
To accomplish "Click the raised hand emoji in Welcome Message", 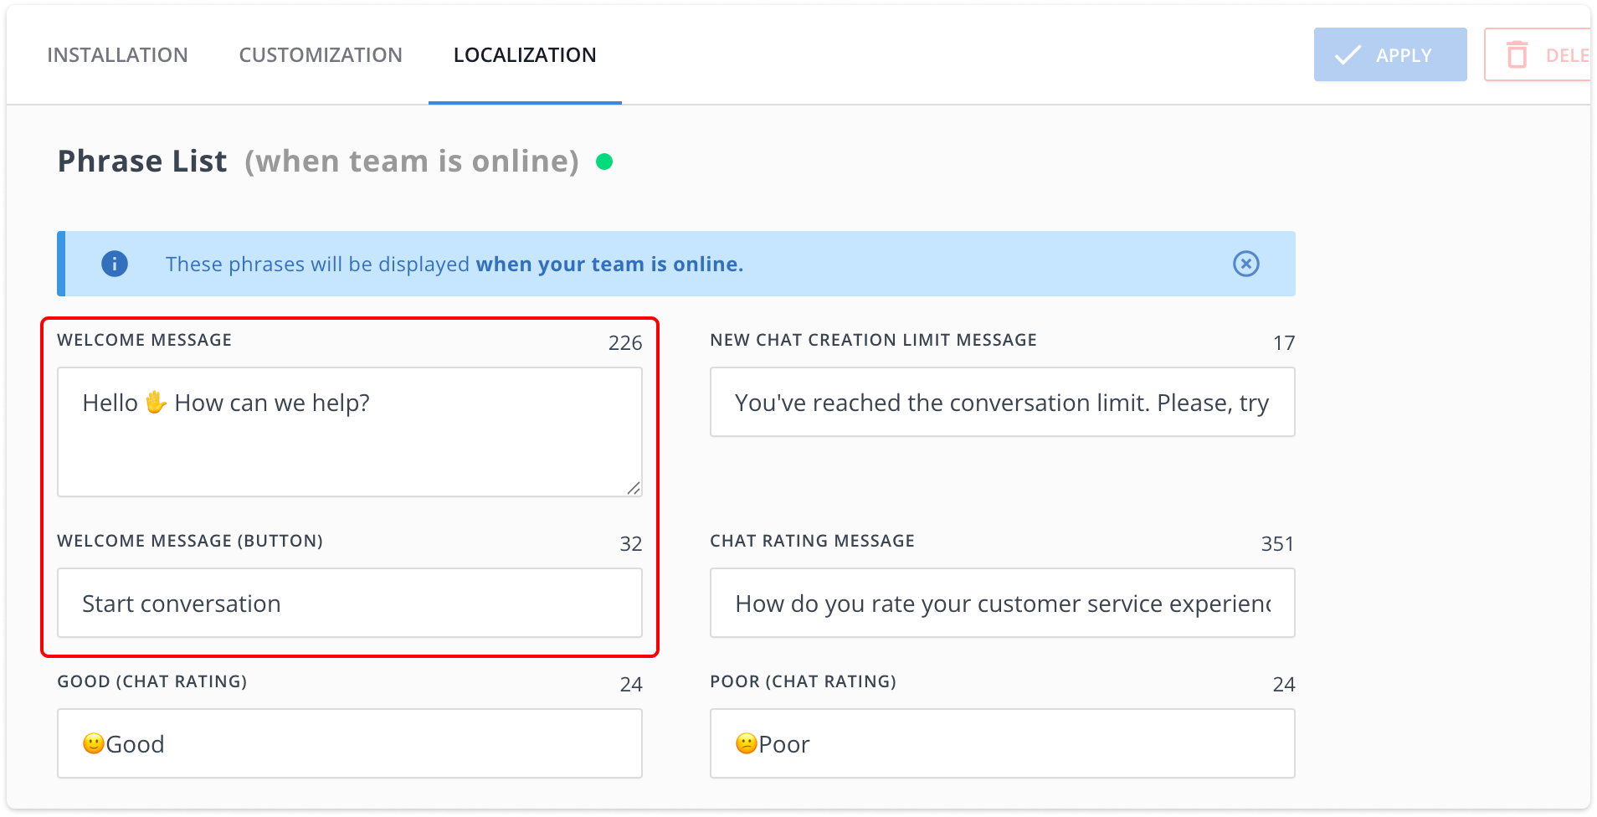I will (x=157, y=402).
